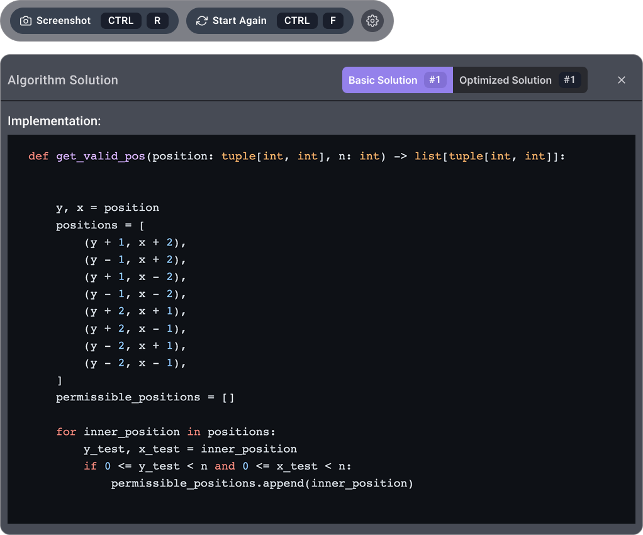Screen dimensions: 643x535
Task: Click the CTRL badge next to Start Again
Action: pos(297,21)
